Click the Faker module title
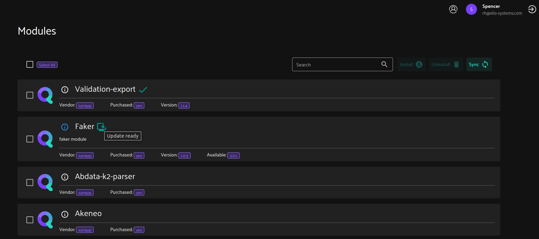The width and height of the screenshot is (539, 239). click(85, 127)
